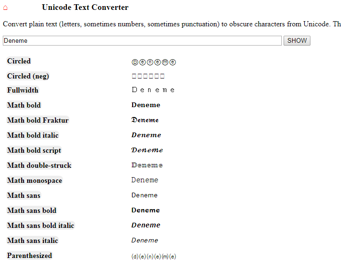Click the Fullwidth label
Viewport: 341px width, 265px height.
click(23, 90)
